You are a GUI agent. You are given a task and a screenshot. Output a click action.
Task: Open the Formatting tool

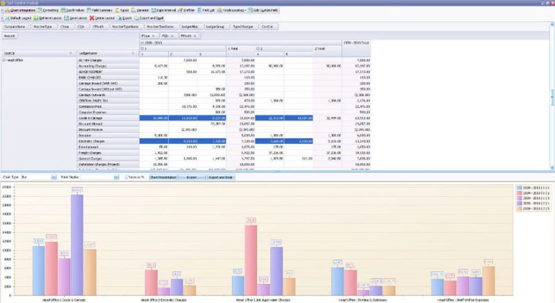(48, 10)
